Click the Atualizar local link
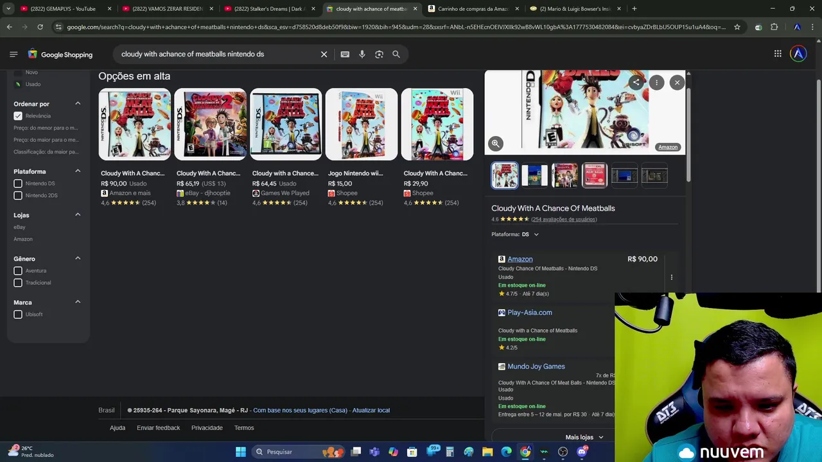822x462 pixels. [x=371, y=411]
